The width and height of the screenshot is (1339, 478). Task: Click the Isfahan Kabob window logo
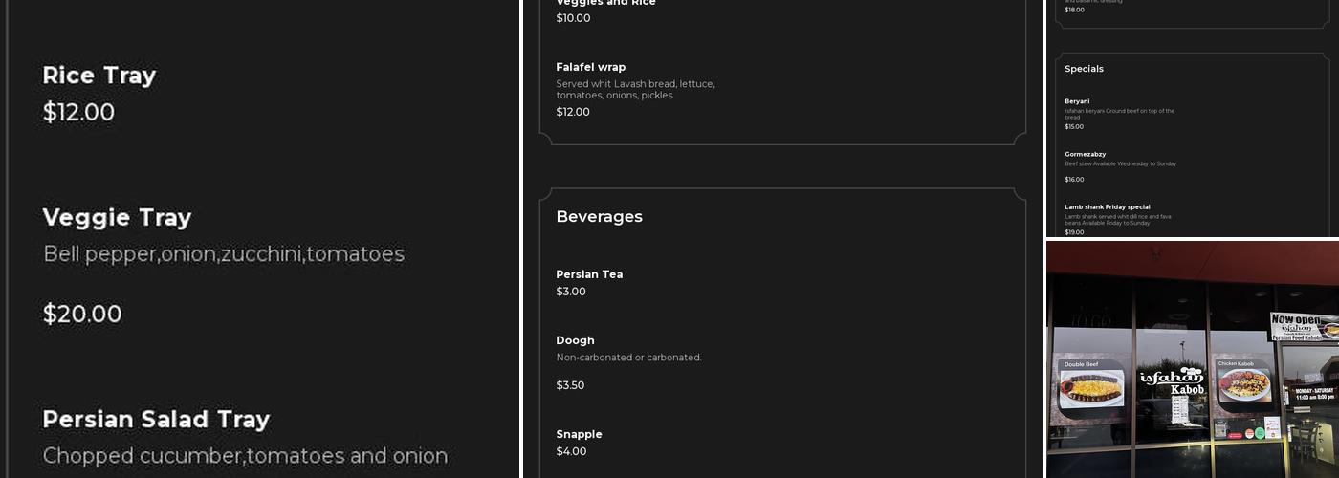click(x=1172, y=380)
